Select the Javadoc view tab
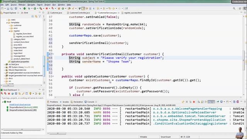Viewport: 247px width, 139px height. 64,102
